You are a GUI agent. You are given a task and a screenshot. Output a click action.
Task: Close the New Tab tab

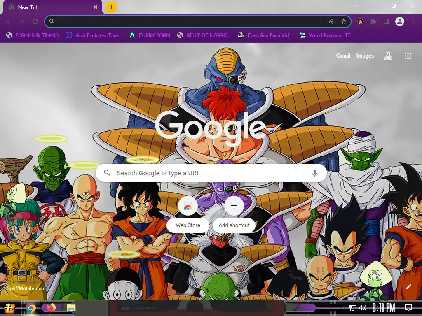coord(96,7)
